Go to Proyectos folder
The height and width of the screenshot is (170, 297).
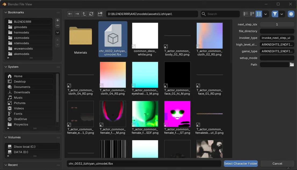30,124
